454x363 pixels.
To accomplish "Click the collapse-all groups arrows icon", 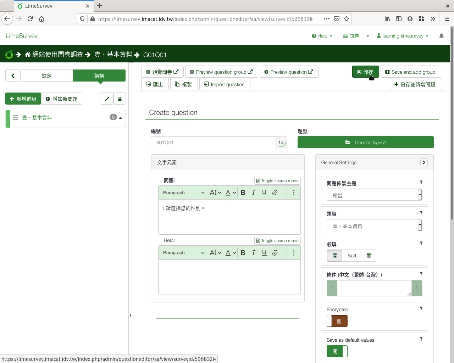I will tap(107, 99).
